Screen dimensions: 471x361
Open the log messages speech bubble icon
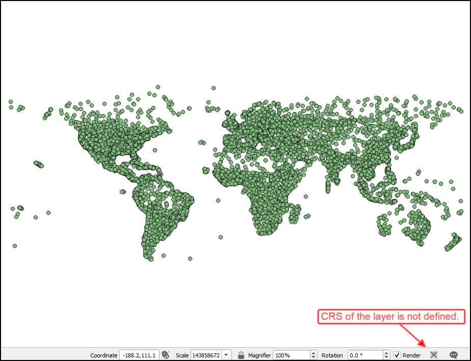pos(453,355)
